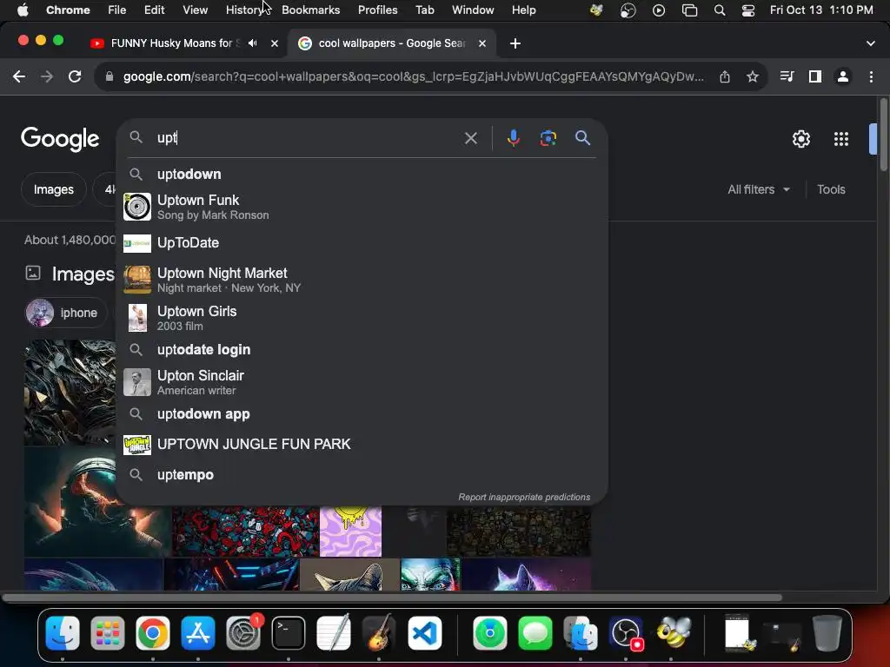Open the Profiles menu
The image size is (890, 667).
tap(377, 10)
